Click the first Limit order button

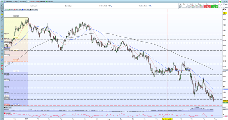(x=190, y=7)
